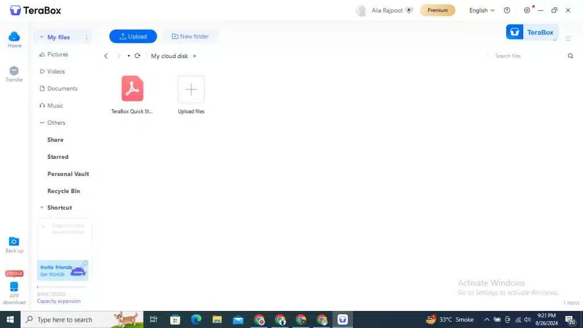Expand the My cloud disk breadcrumb arrow
583x328 pixels.
coord(195,56)
